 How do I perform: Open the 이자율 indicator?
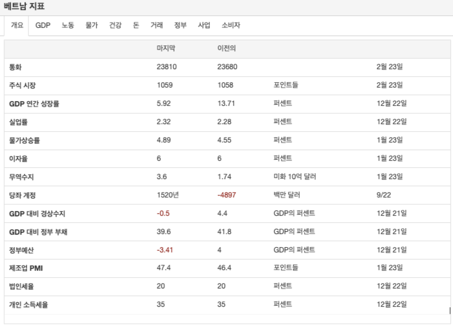coord(18,159)
